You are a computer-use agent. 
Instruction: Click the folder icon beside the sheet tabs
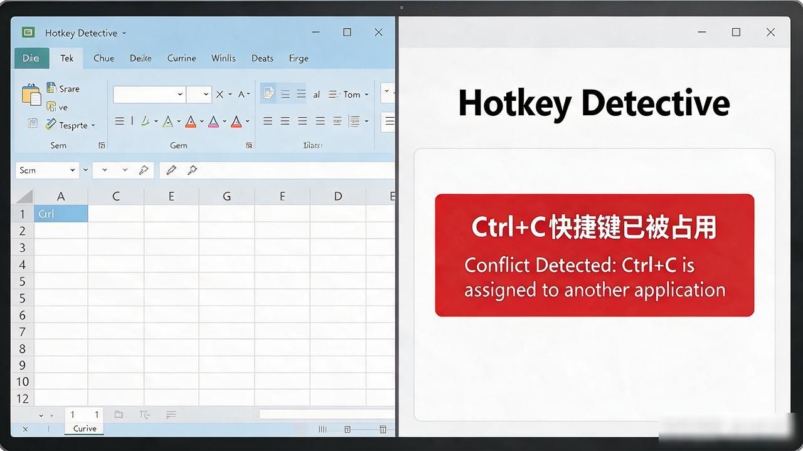coord(119,415)
